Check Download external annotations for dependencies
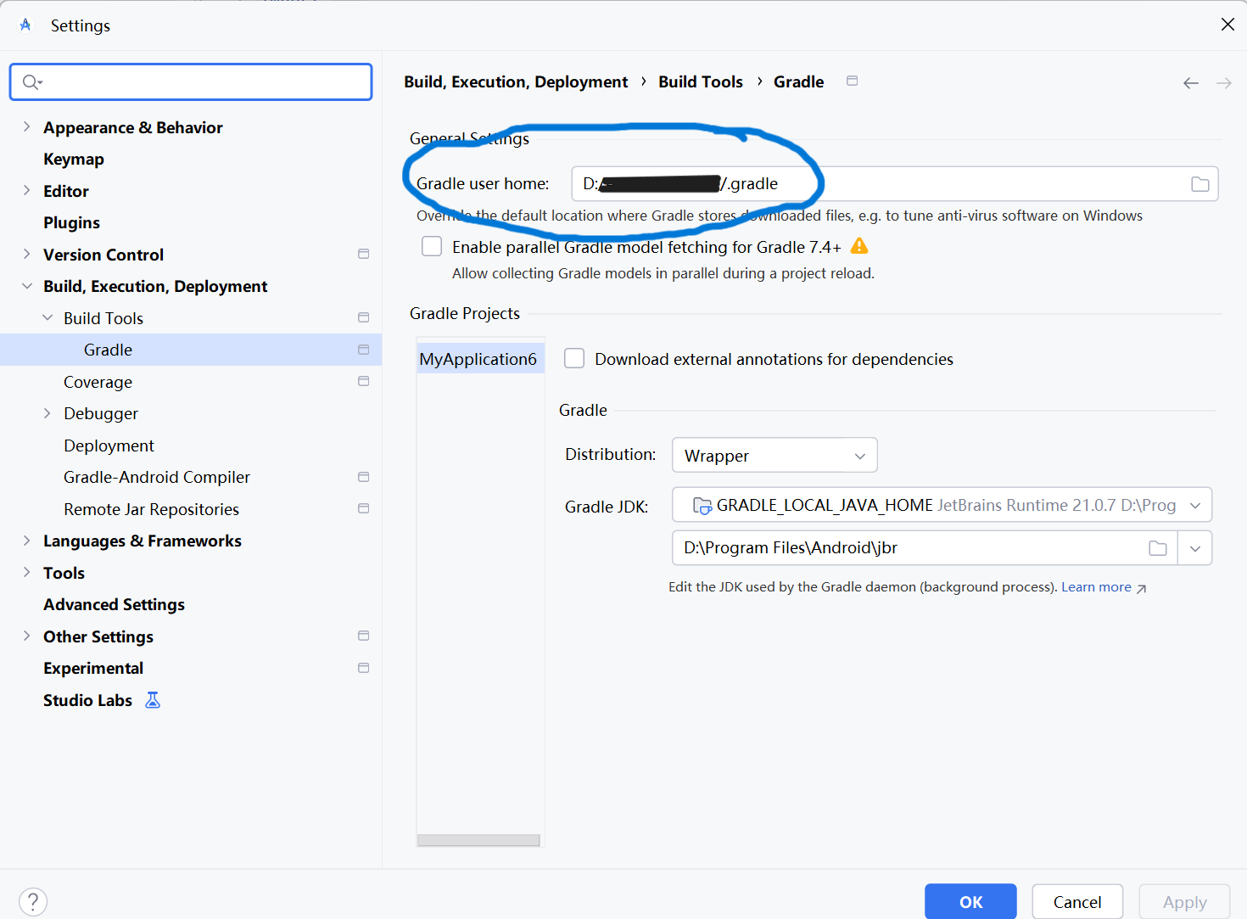 [x=574, y=358]
